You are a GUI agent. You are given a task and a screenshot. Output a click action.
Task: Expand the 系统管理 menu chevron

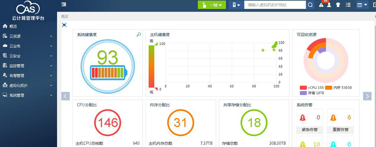pyautogui.click(x=51, y=95)
